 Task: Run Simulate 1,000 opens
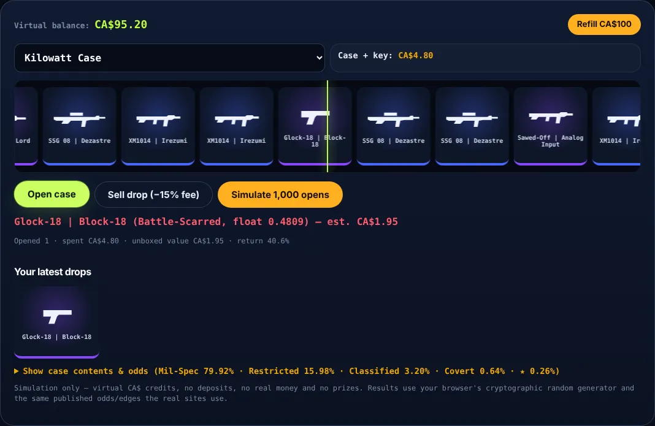coord(280,195)
